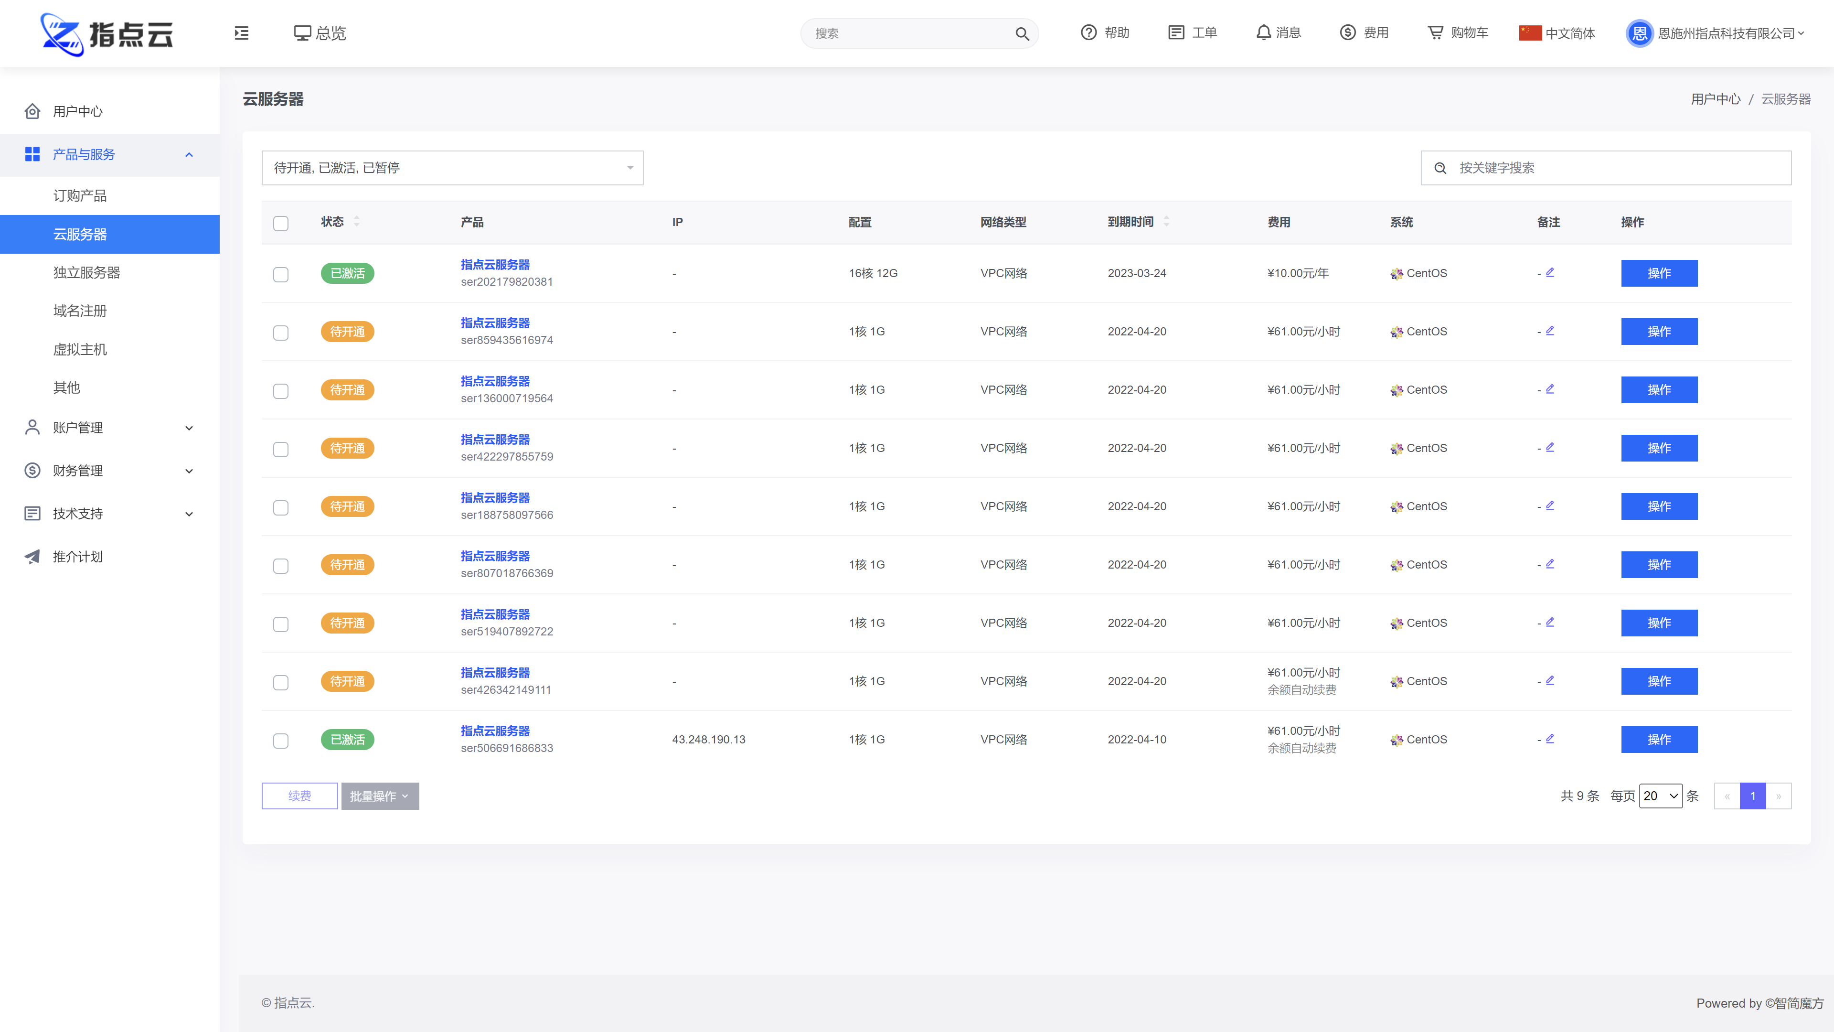1834x1032 pixels.
Task: Edit note for ser136000719564 row
Action: pyautogui.click(x=1550, y=389)
